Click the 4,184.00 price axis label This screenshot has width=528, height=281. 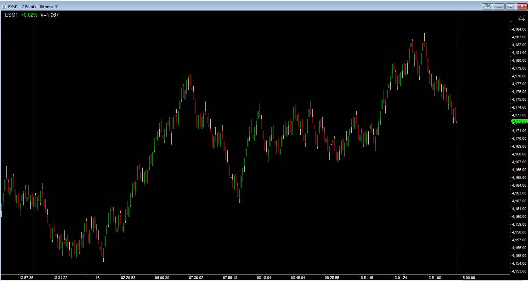point(519,29)
